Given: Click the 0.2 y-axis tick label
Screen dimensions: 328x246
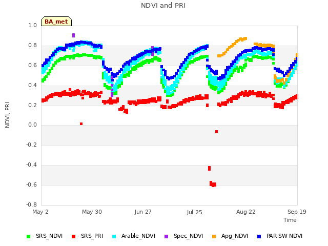Looking at the screenshot, I should point(32,105).
